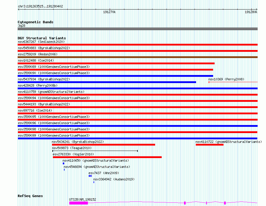The height and width of the screenshot is (206, 266).
Task: Click the nsv428428 (Perry2008b) label
Action: click(x=38, y=85)
